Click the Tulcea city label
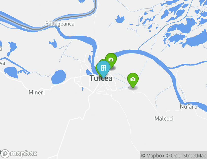207x159 pixels. [x=101, y=78]
